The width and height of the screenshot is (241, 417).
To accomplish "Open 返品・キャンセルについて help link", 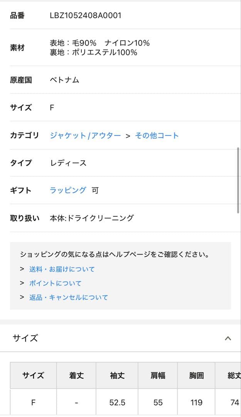I will pos(69,297).
